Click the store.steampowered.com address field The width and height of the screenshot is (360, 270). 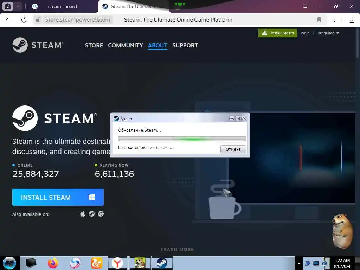pyautogui.click(x=78, y=20)
